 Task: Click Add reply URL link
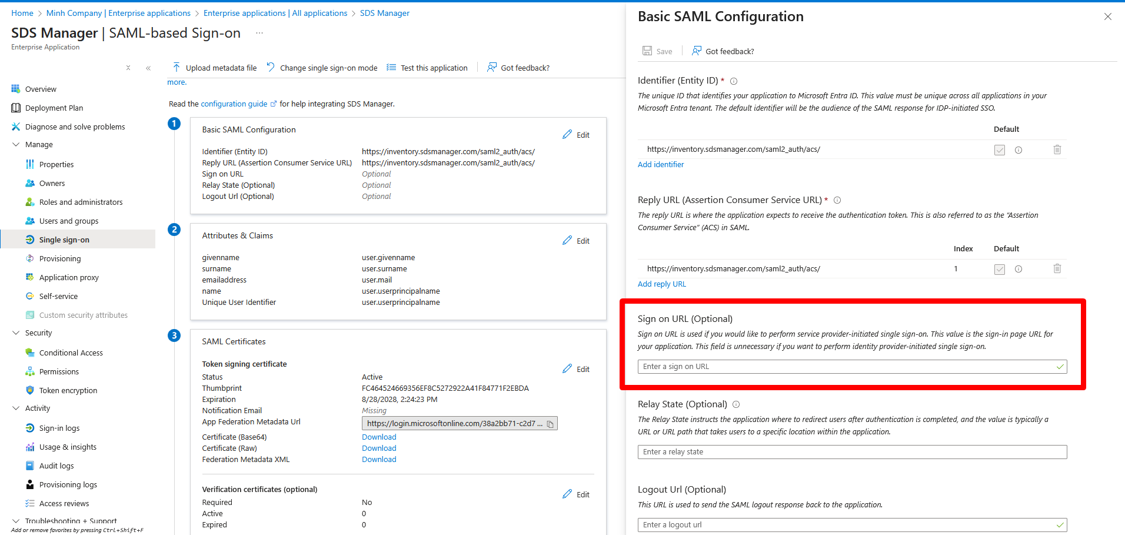662,284
